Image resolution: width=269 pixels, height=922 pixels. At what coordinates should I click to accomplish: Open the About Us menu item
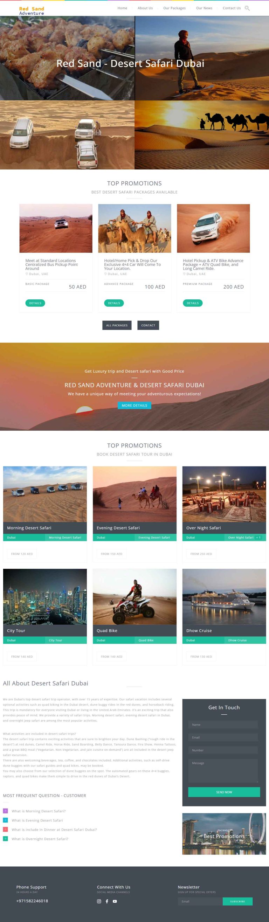pyautogui.click(x=145, y=8)
